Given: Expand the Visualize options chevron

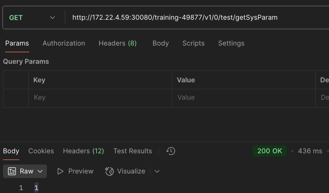Looking at the screenshot, I should pyautogui.click(x=157, y=171).
